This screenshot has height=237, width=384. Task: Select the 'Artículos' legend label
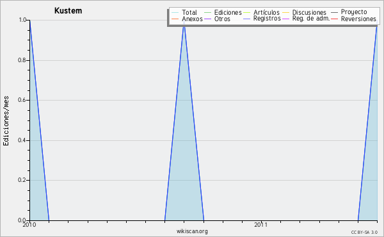coord(266,12)
